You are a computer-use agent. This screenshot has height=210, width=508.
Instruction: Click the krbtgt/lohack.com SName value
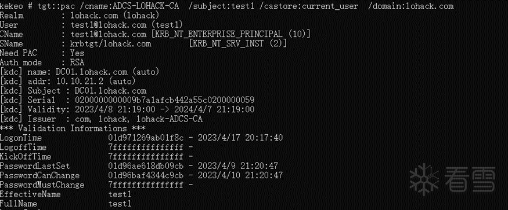[111, 43]
